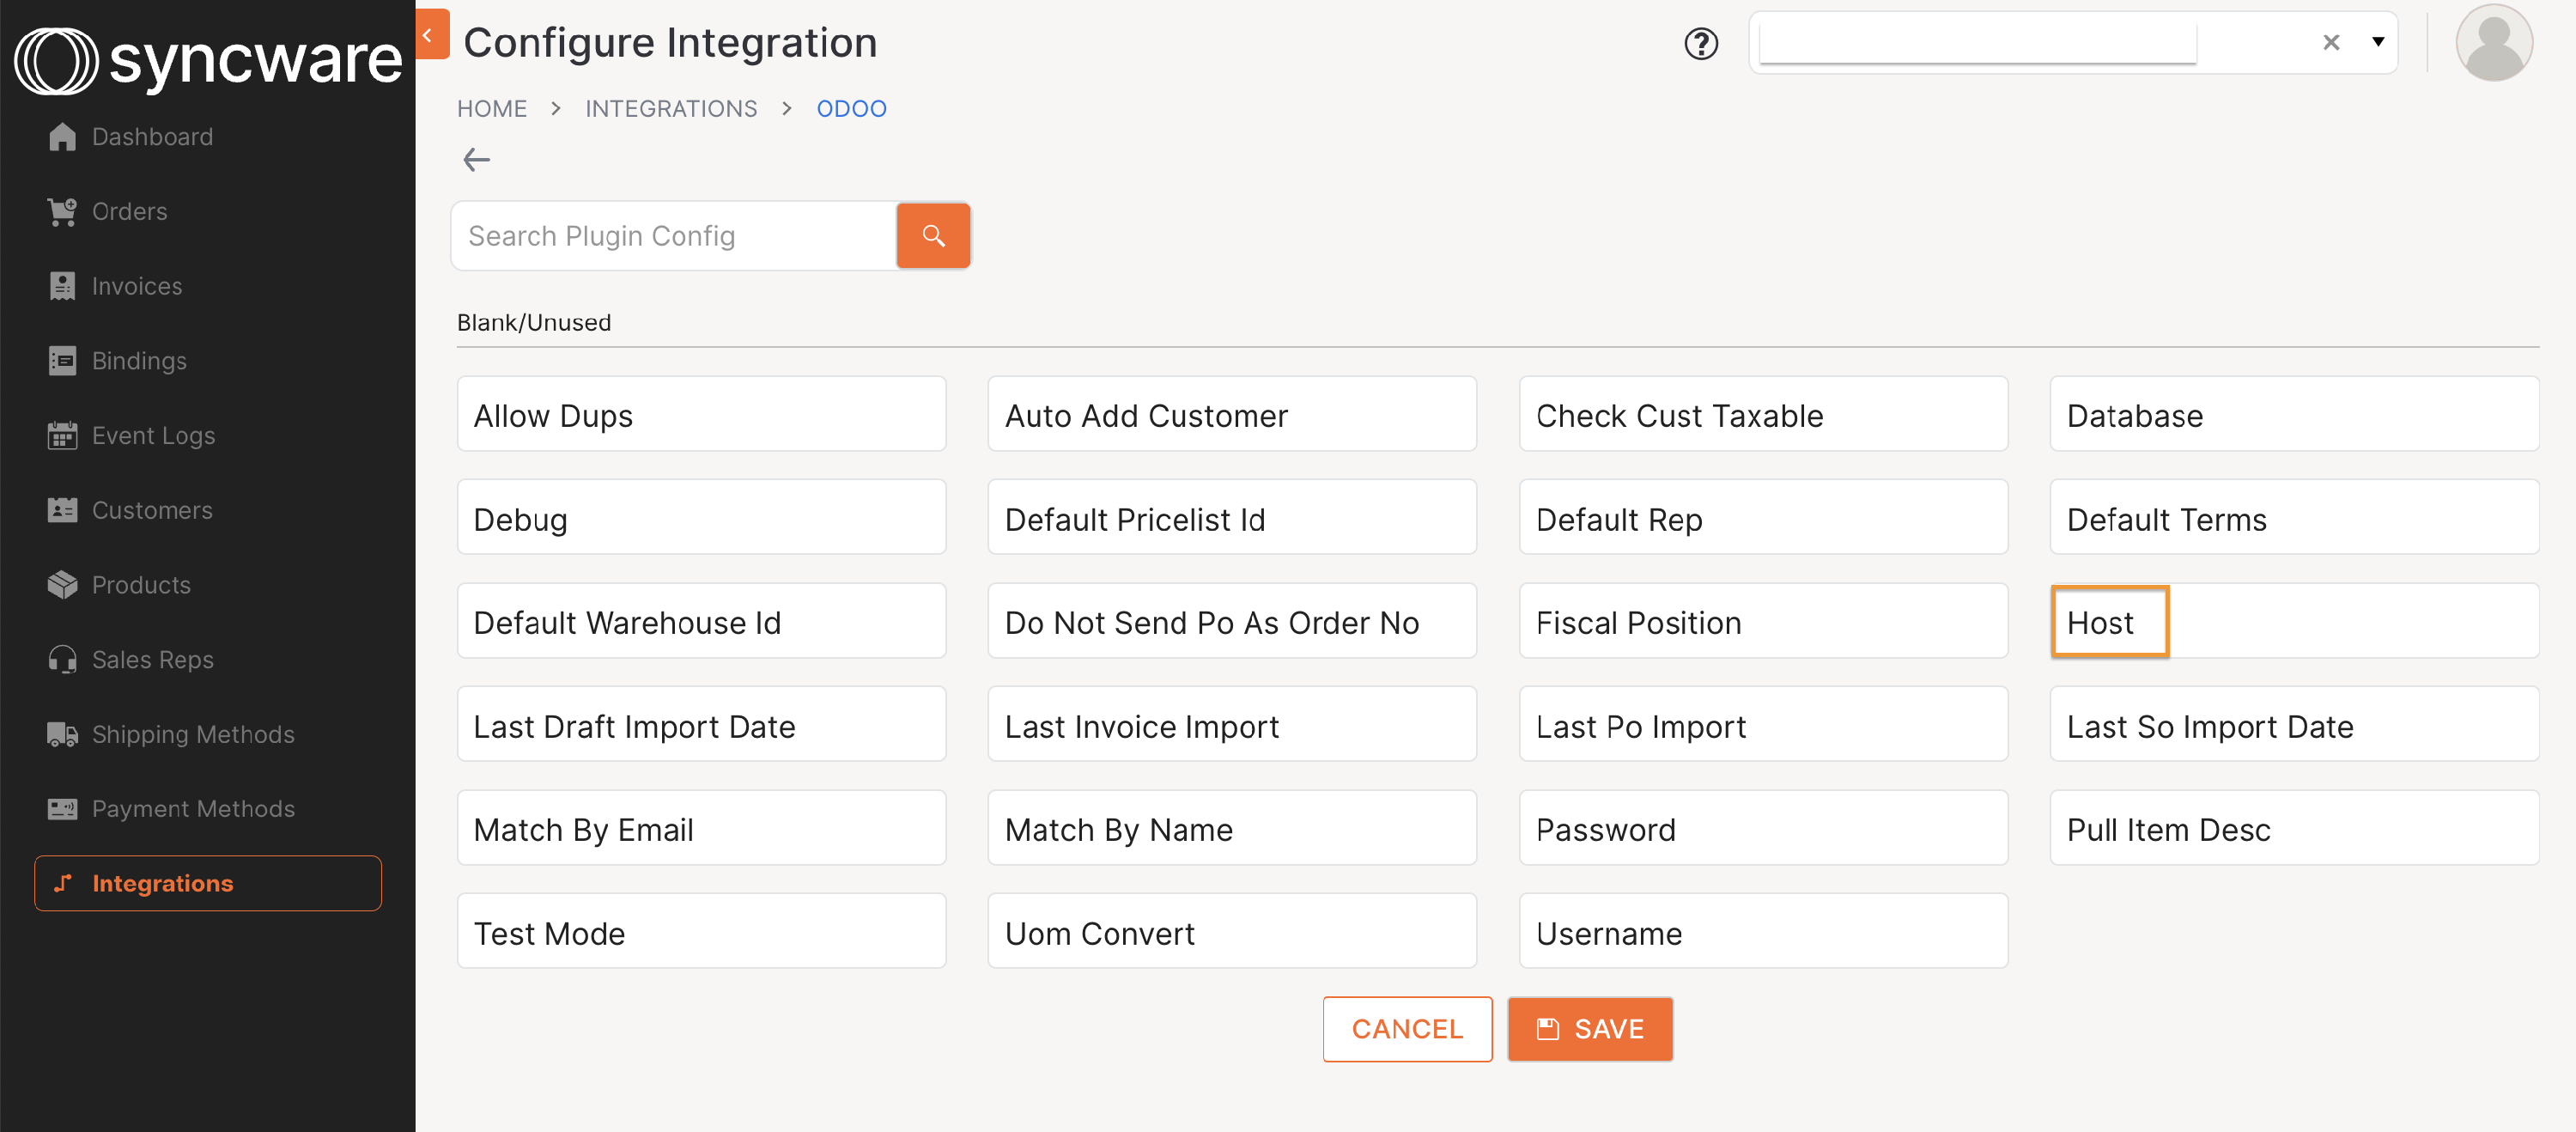The height and width of the screenshot is (1132, 2576).
Task: Select Integrations in the navigation menu
Action: point(163,883)
